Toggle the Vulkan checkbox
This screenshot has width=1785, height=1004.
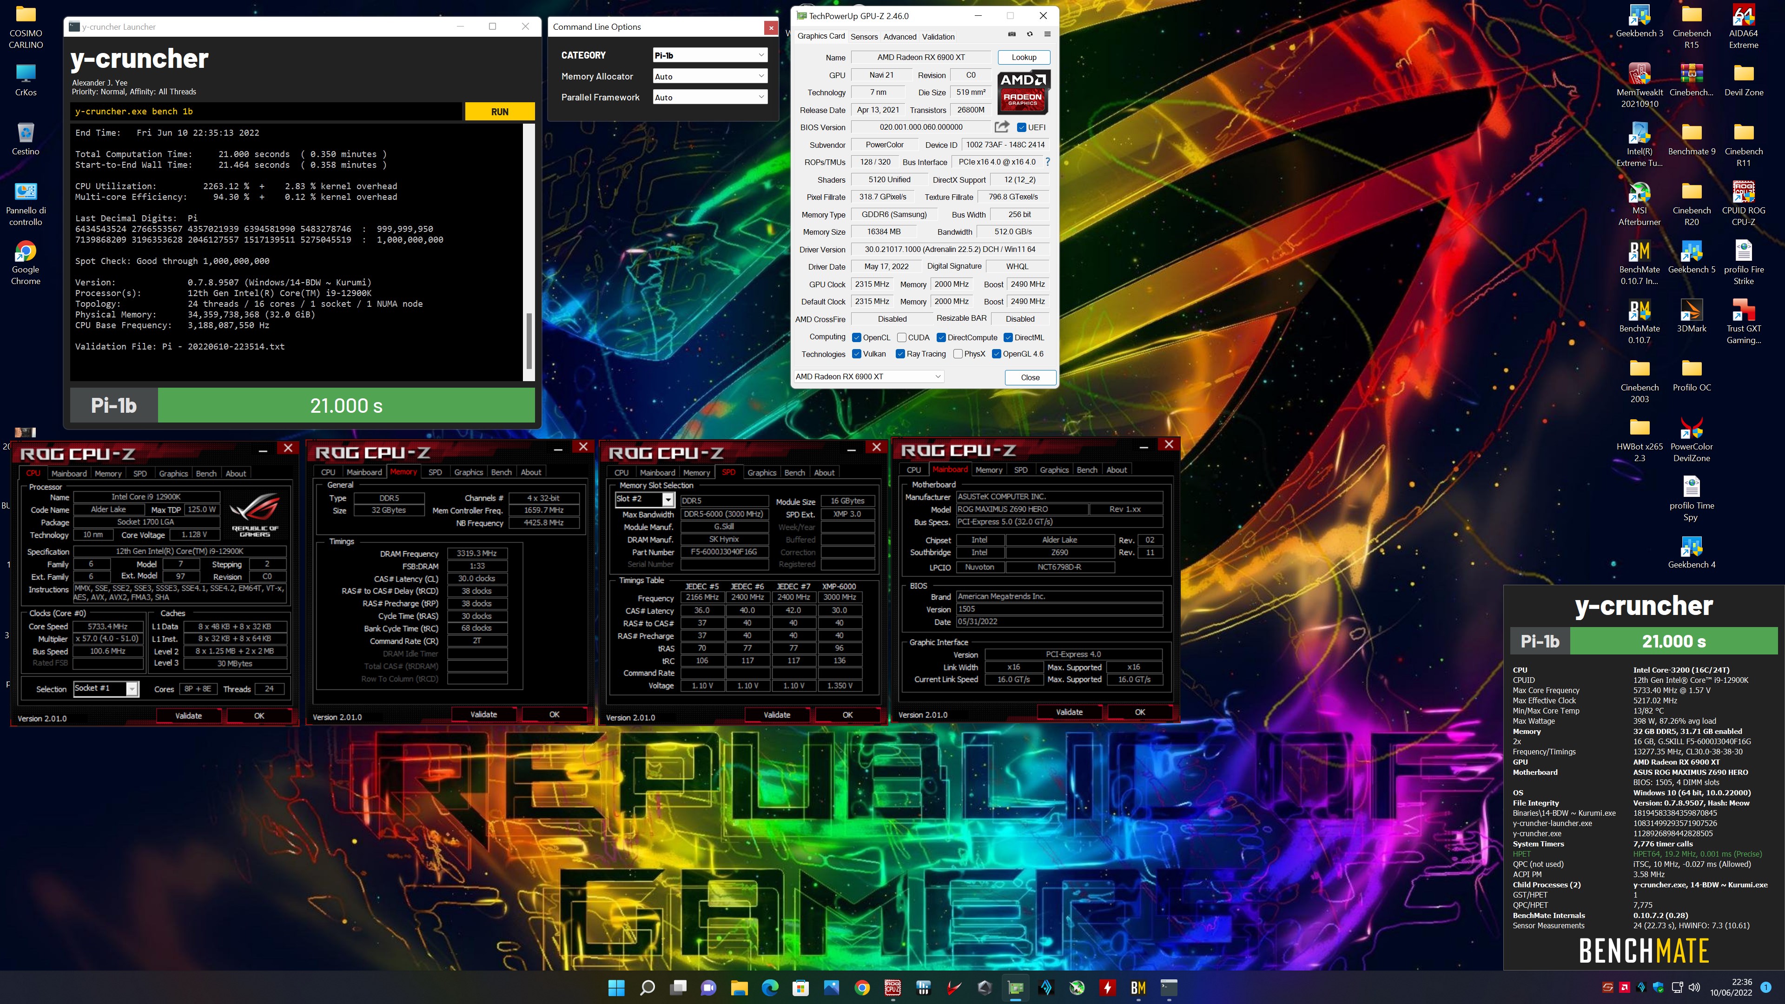856,354
